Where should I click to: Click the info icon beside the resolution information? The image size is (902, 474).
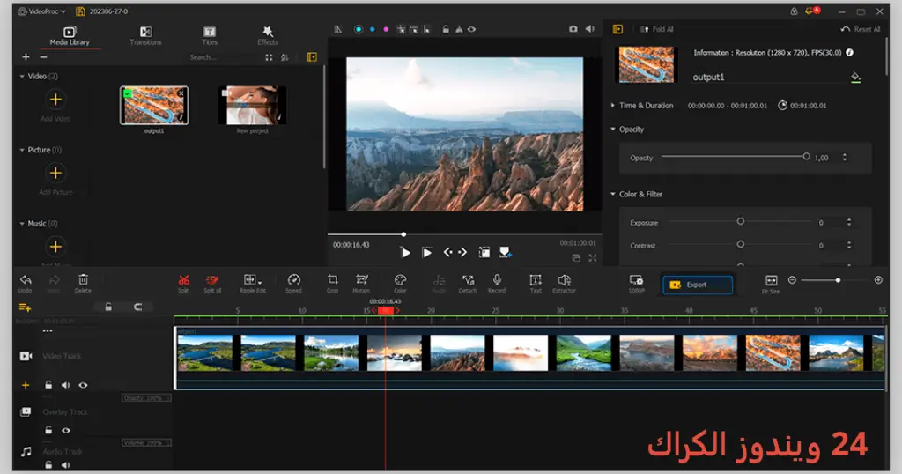tap(850, 52)
